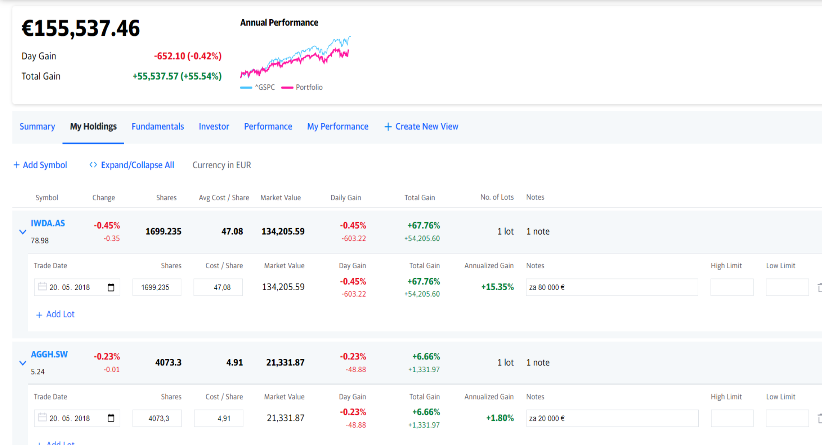Image resolution: width=822 pixels, height=445 pixels.
Task: Open the IWDA.AS symbol link
Action: pyautogui.click(x=48, y=223)
